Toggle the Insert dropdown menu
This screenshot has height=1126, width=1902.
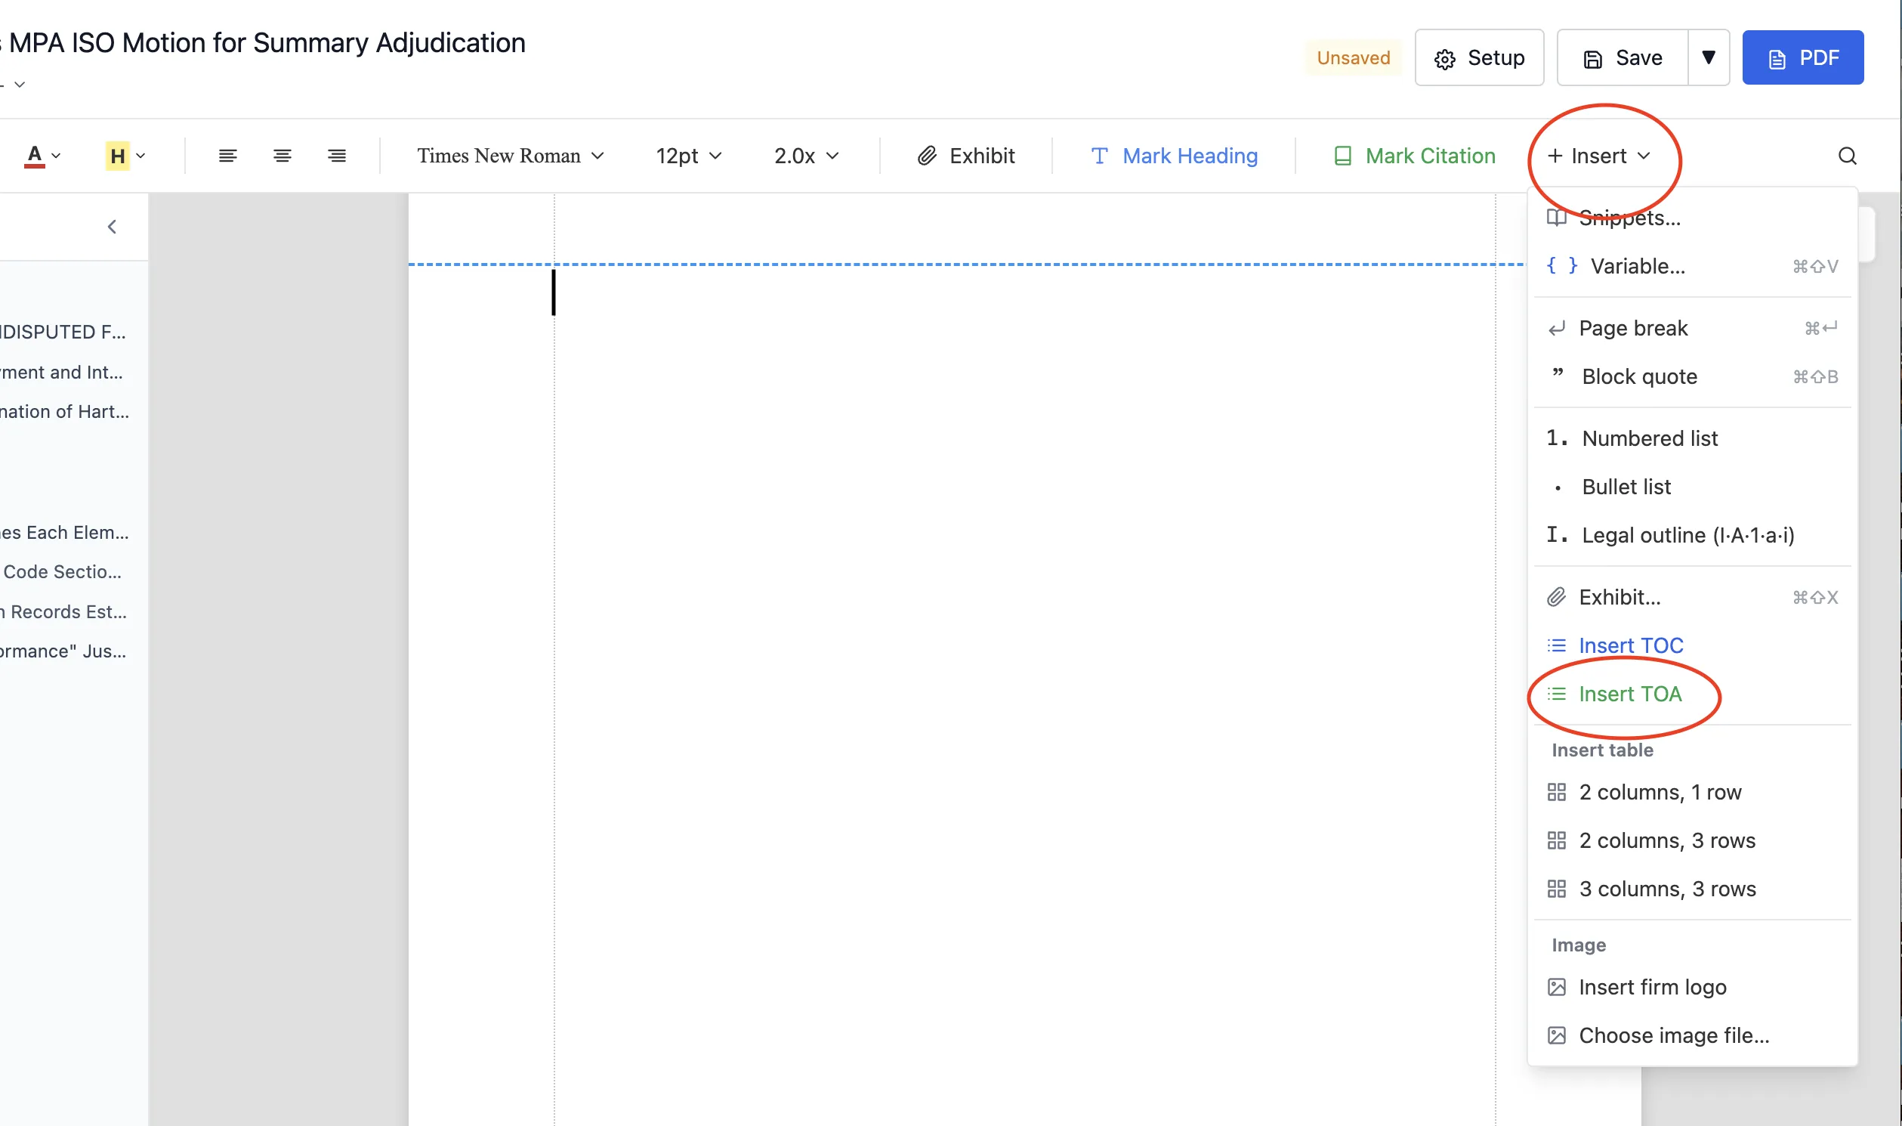pyautogui.click(x=1598, y=156)
